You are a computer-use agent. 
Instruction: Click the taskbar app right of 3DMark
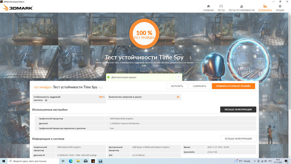tap(101, 161)
